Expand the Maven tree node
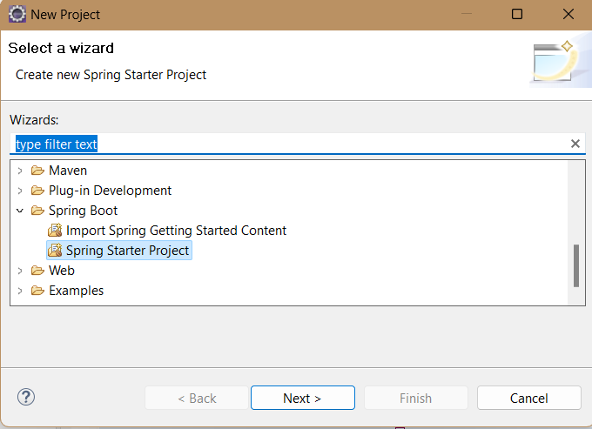592x429 pixels. (x=20, y=171)
